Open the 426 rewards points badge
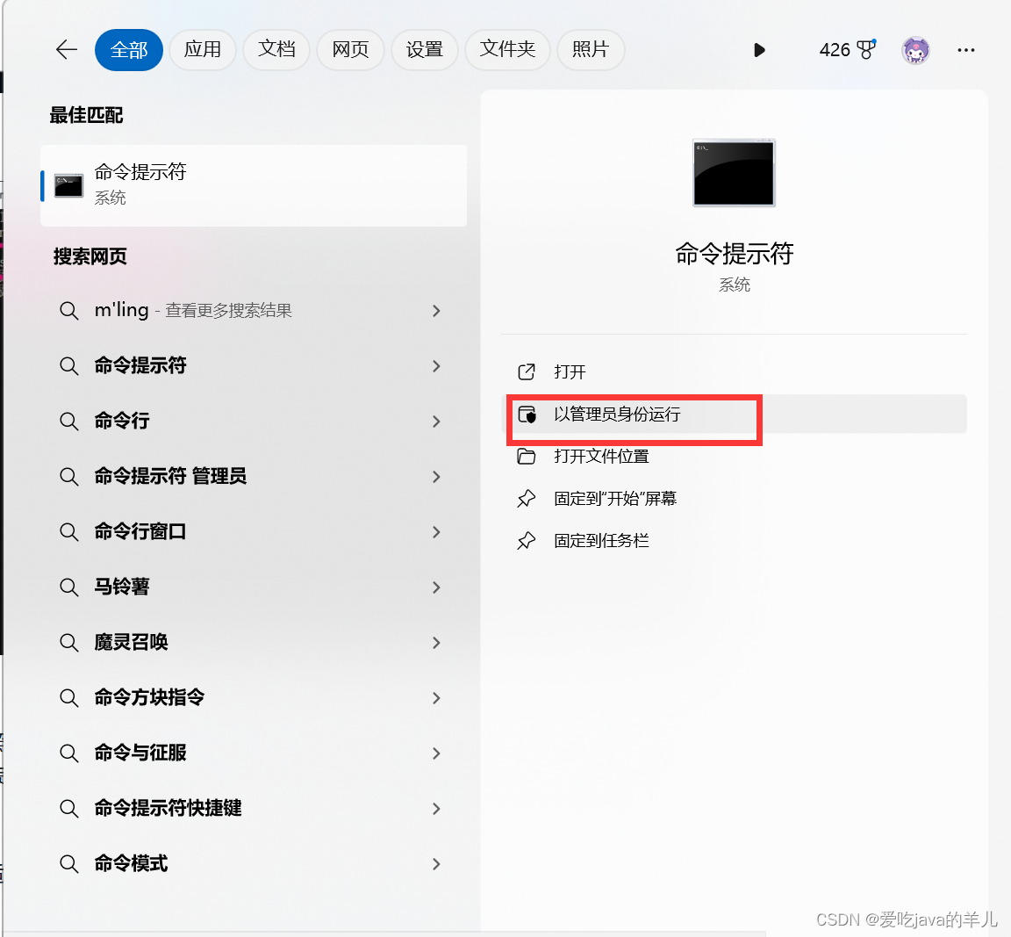 847,50
